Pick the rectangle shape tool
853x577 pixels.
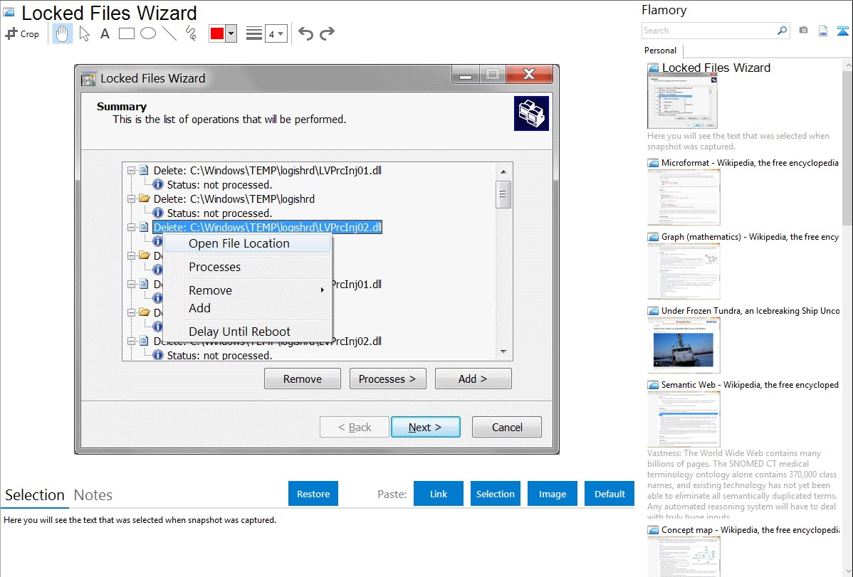pyautogui.click(x=126, y=33)
